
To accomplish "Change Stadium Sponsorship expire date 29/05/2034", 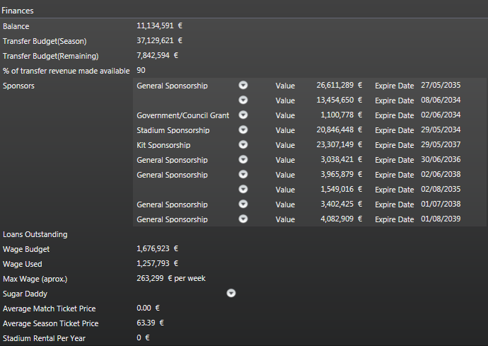I will (441, 129).
